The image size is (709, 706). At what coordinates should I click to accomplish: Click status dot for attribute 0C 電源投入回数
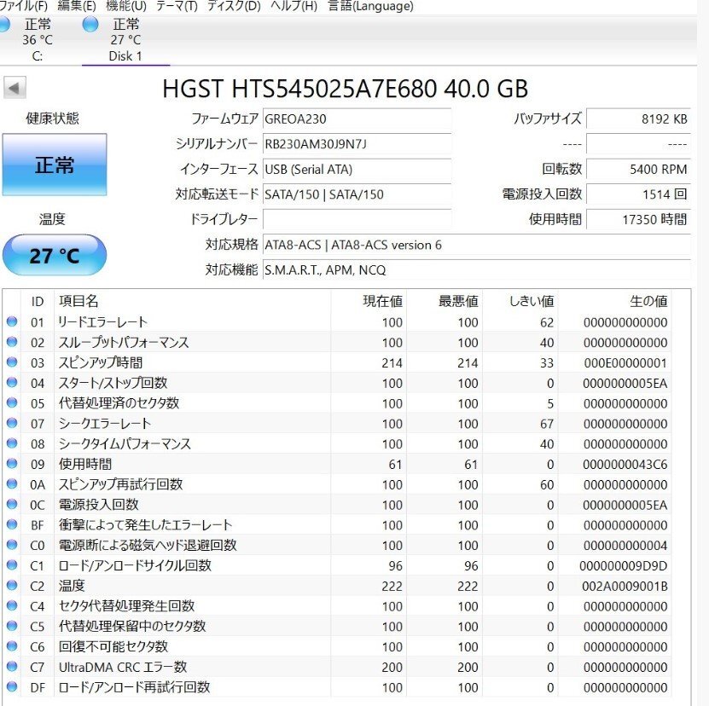(12, 504)
